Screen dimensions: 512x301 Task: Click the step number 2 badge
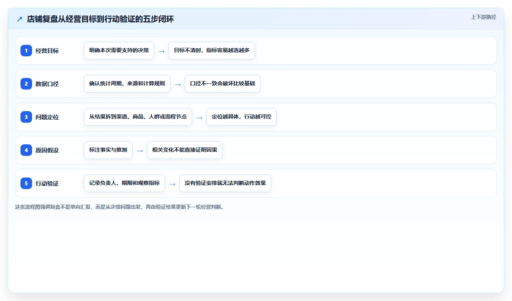coord(26,83)
